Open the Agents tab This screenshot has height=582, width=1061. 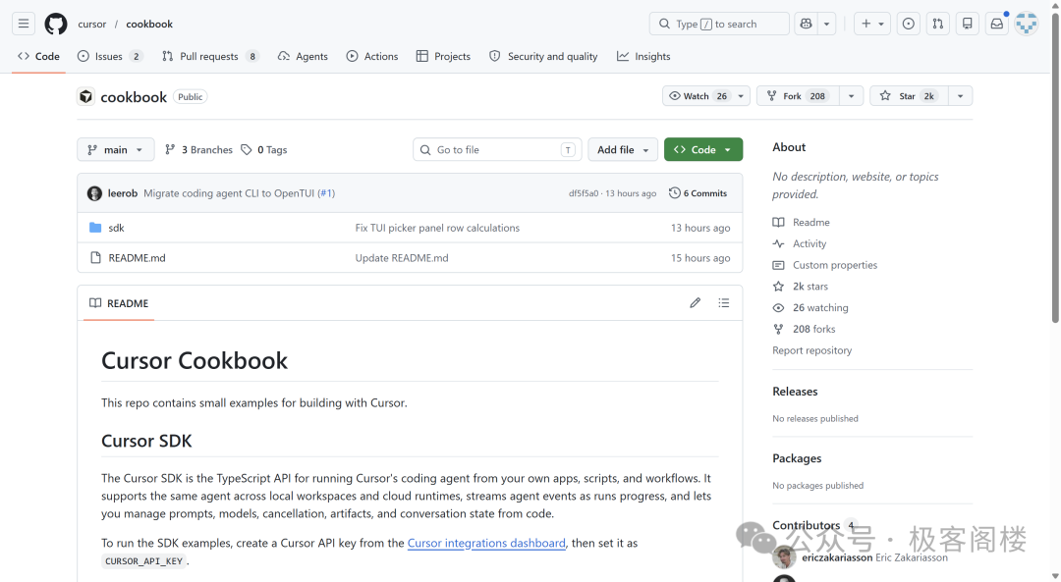(303, 56)
